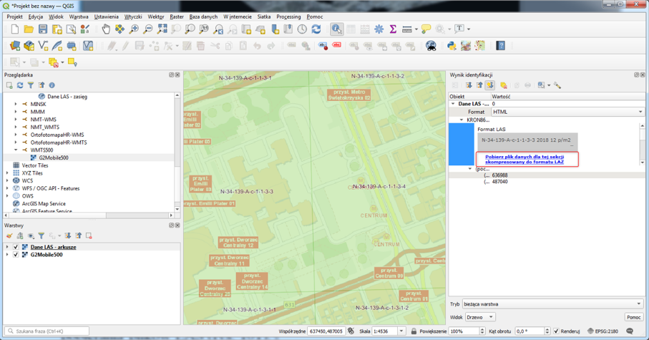Image resolution: width=649 pixels, height=340 pixels.
Task: Select G2Mobile500 item in Browser tree
Action: click(54, 157)
